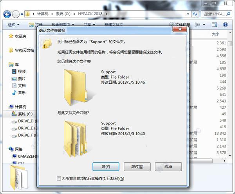Open WPS云文档 in the navigation pane
The image size is (235, 194).
click(25, 50)
